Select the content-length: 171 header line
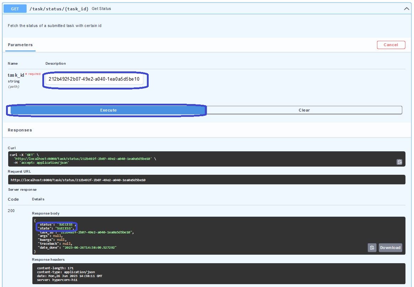The image size is (414, 287). coord(55,268)
